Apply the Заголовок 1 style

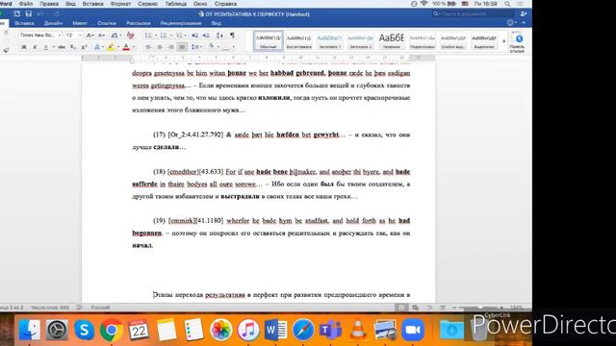click(329, 40)
